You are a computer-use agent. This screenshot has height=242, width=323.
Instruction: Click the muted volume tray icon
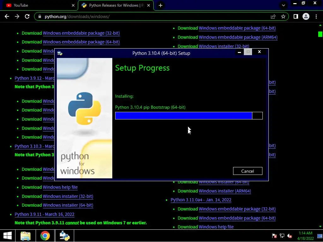click(x=290, y=236)
